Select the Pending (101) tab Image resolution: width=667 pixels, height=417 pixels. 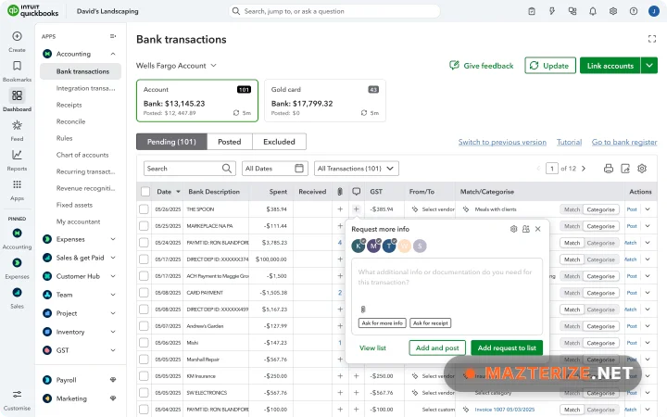171,142
